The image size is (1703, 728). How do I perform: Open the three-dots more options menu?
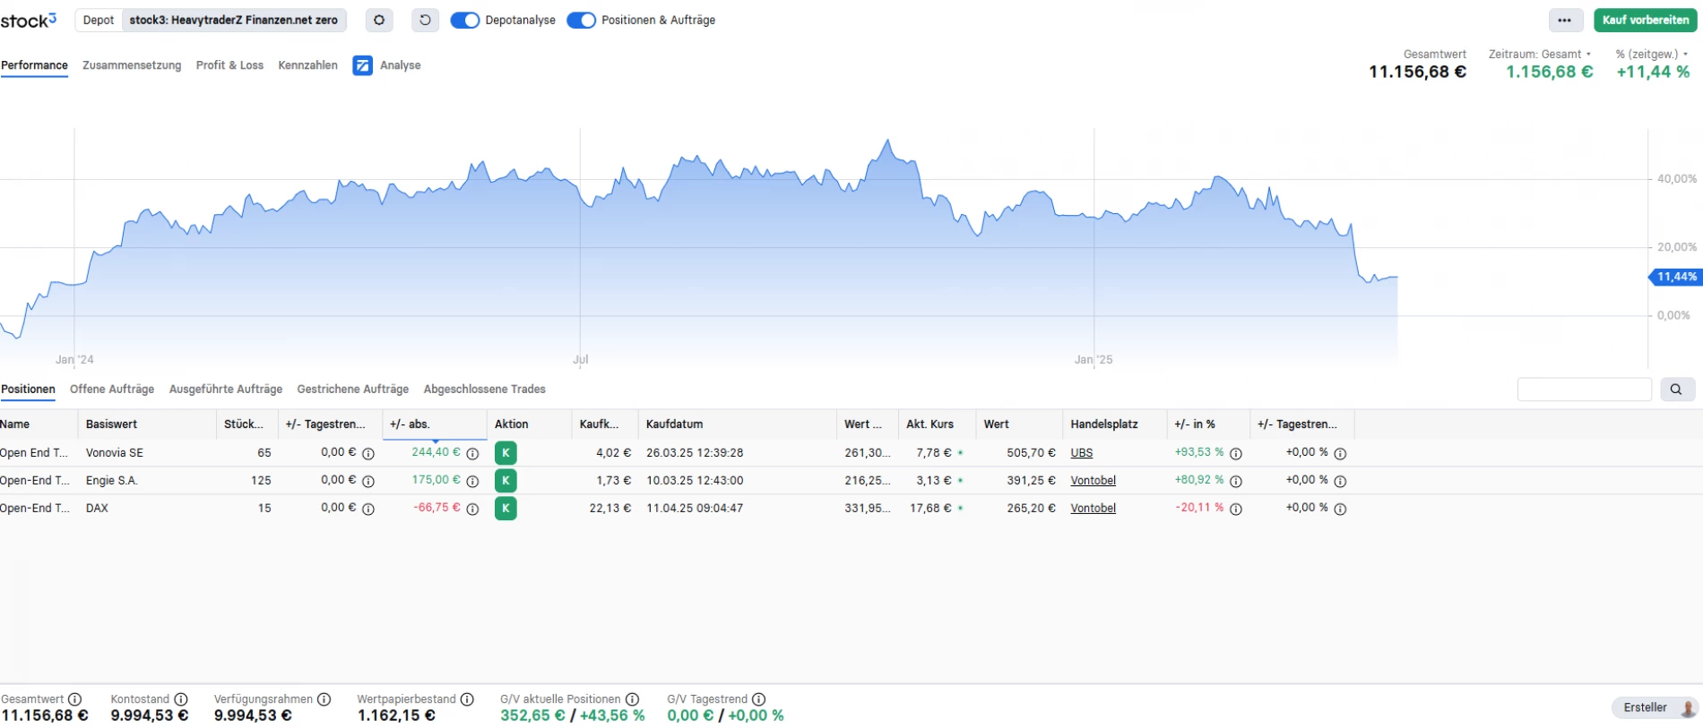(1564, 20)
